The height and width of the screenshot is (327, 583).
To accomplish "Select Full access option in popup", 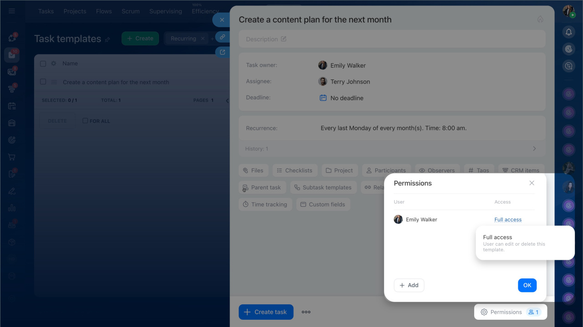I will tap(497, 238).
